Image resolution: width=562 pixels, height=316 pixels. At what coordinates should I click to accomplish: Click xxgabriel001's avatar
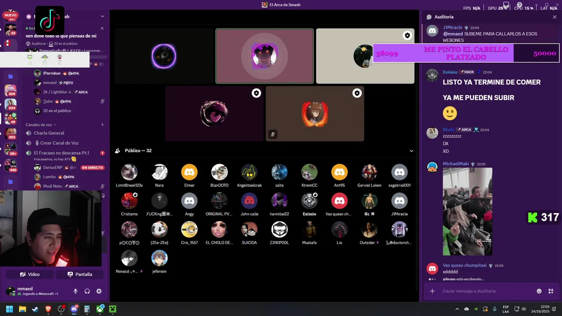point(400,172)
